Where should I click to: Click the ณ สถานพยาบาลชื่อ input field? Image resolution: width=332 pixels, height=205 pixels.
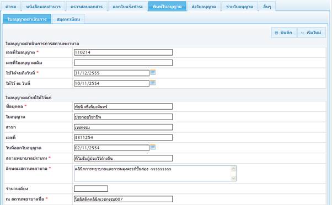click(x=123, y=199)
